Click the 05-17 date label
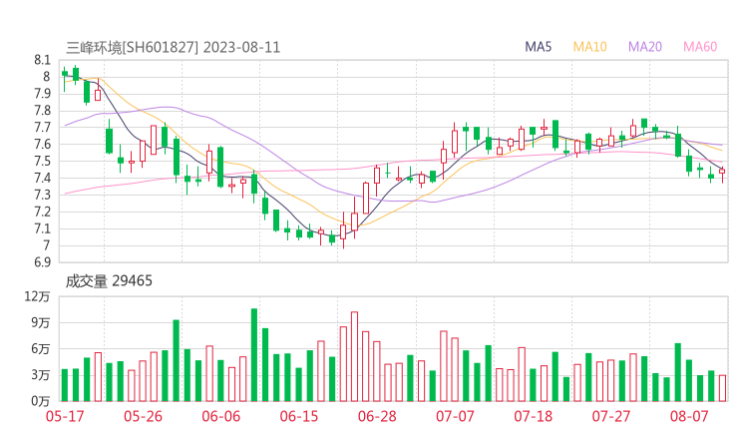 65,416
